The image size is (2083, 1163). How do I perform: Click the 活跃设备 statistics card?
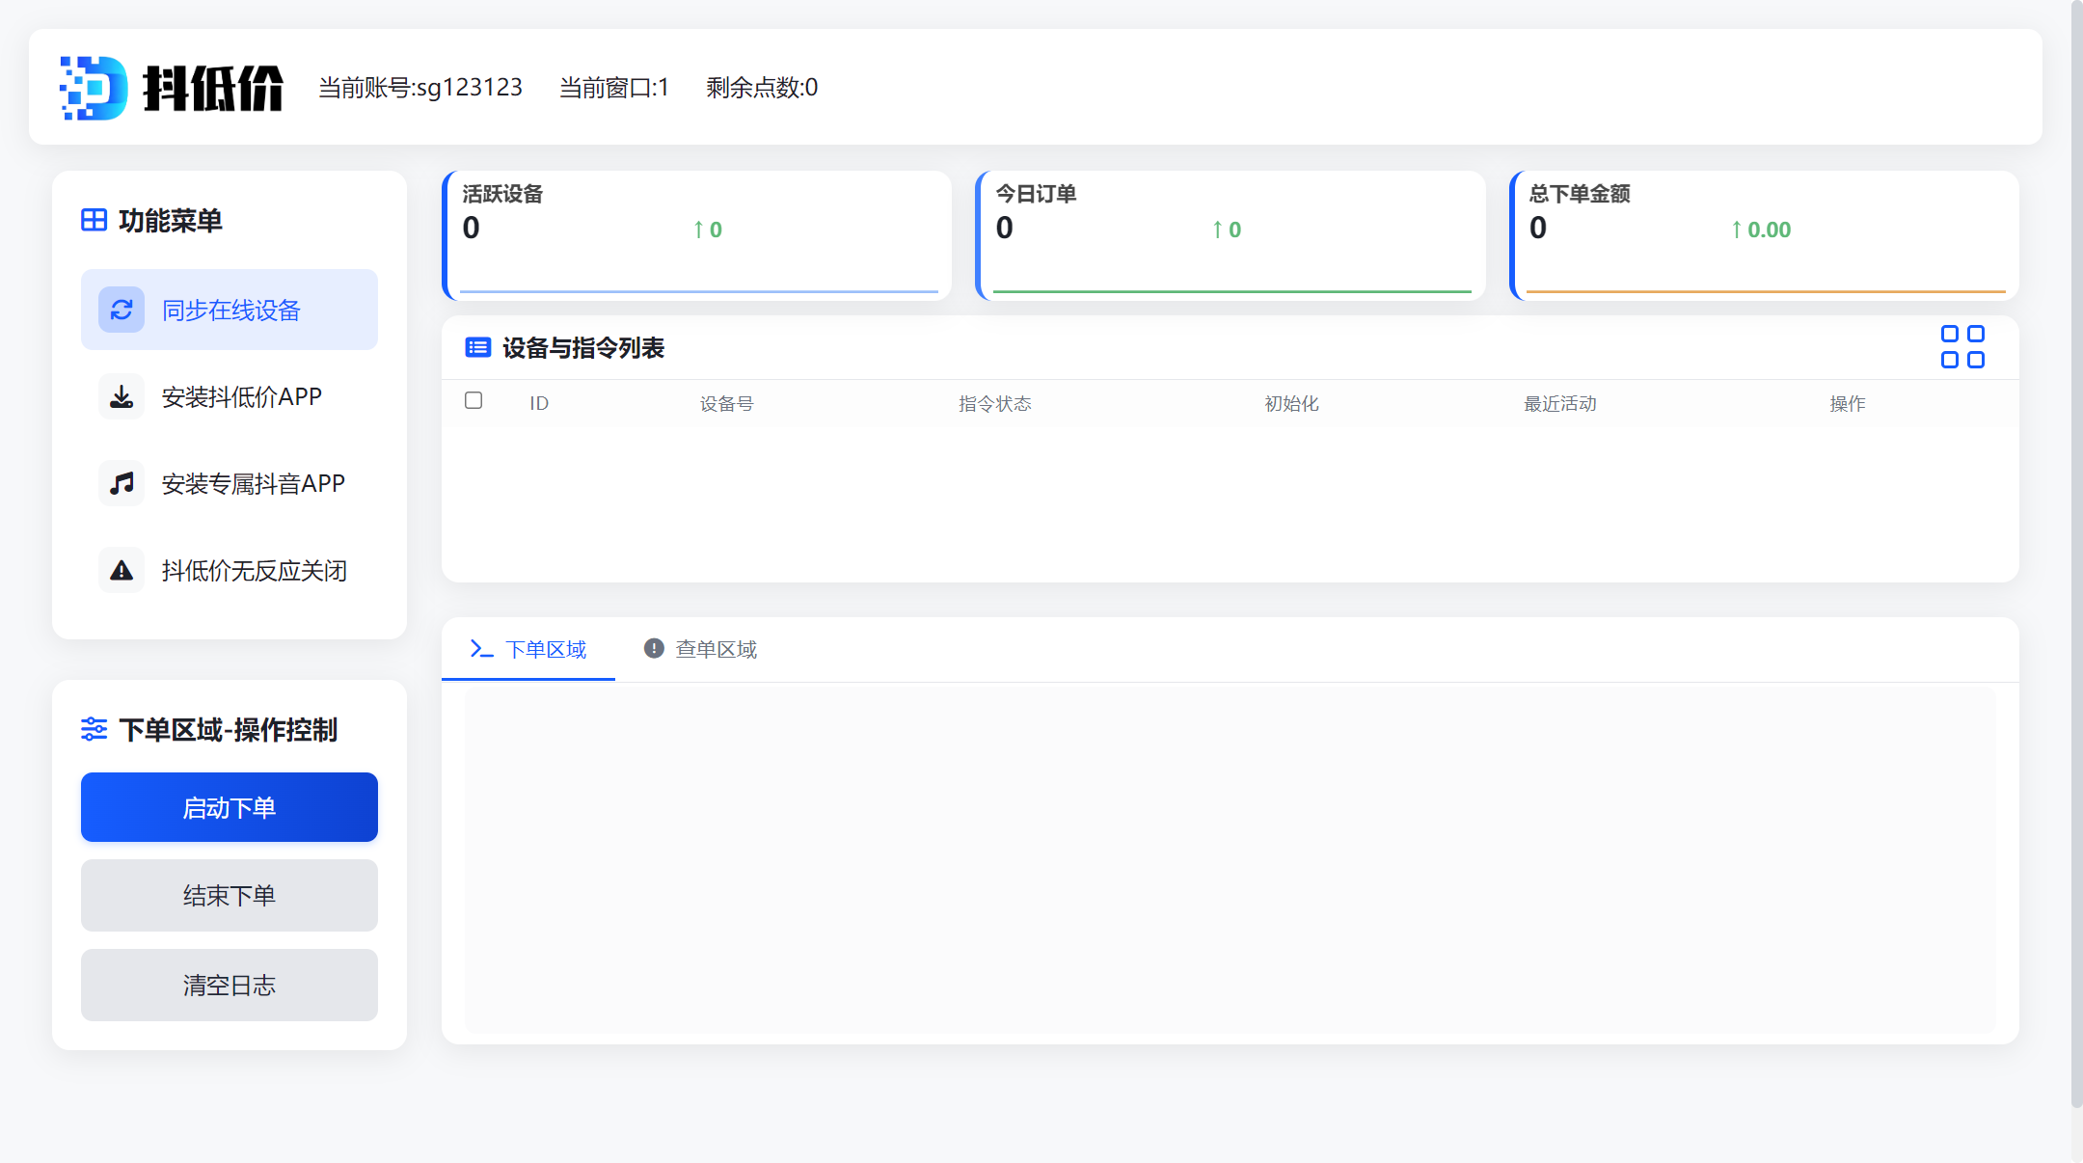point(696,234)
